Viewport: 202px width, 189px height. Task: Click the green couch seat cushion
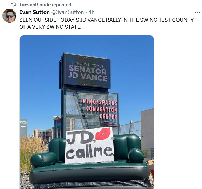click(89, 167)
